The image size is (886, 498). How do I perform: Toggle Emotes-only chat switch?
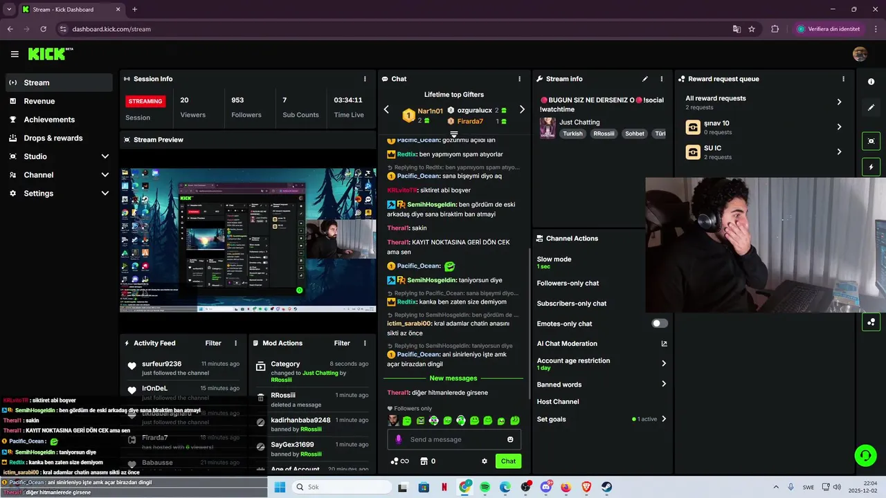660,324
